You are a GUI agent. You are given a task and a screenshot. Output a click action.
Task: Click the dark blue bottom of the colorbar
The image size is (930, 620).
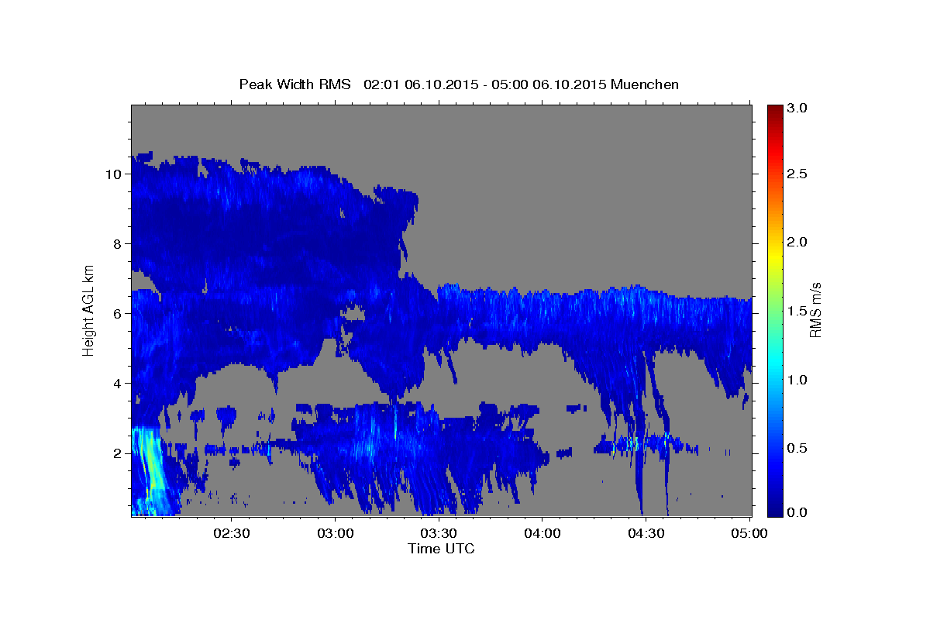point(774,508)
